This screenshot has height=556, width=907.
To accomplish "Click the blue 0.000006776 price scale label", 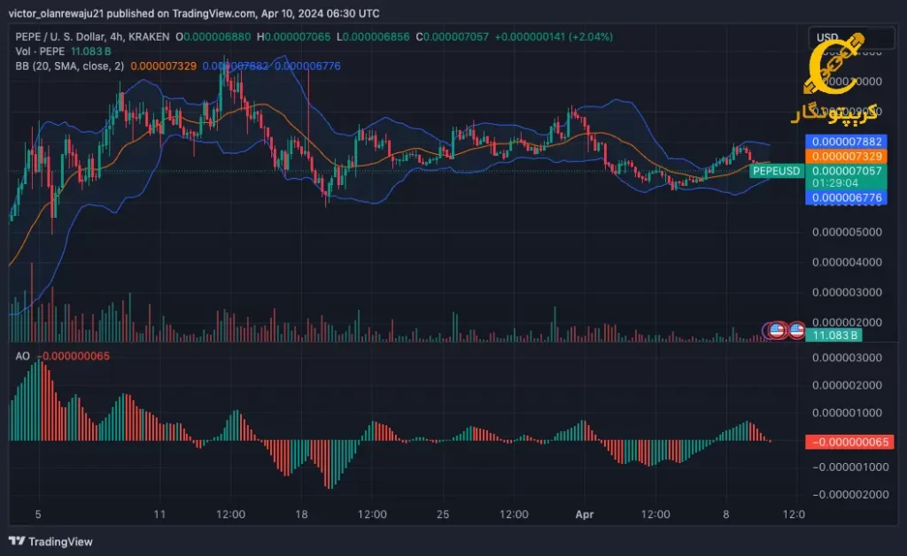I will coord(846,197).
